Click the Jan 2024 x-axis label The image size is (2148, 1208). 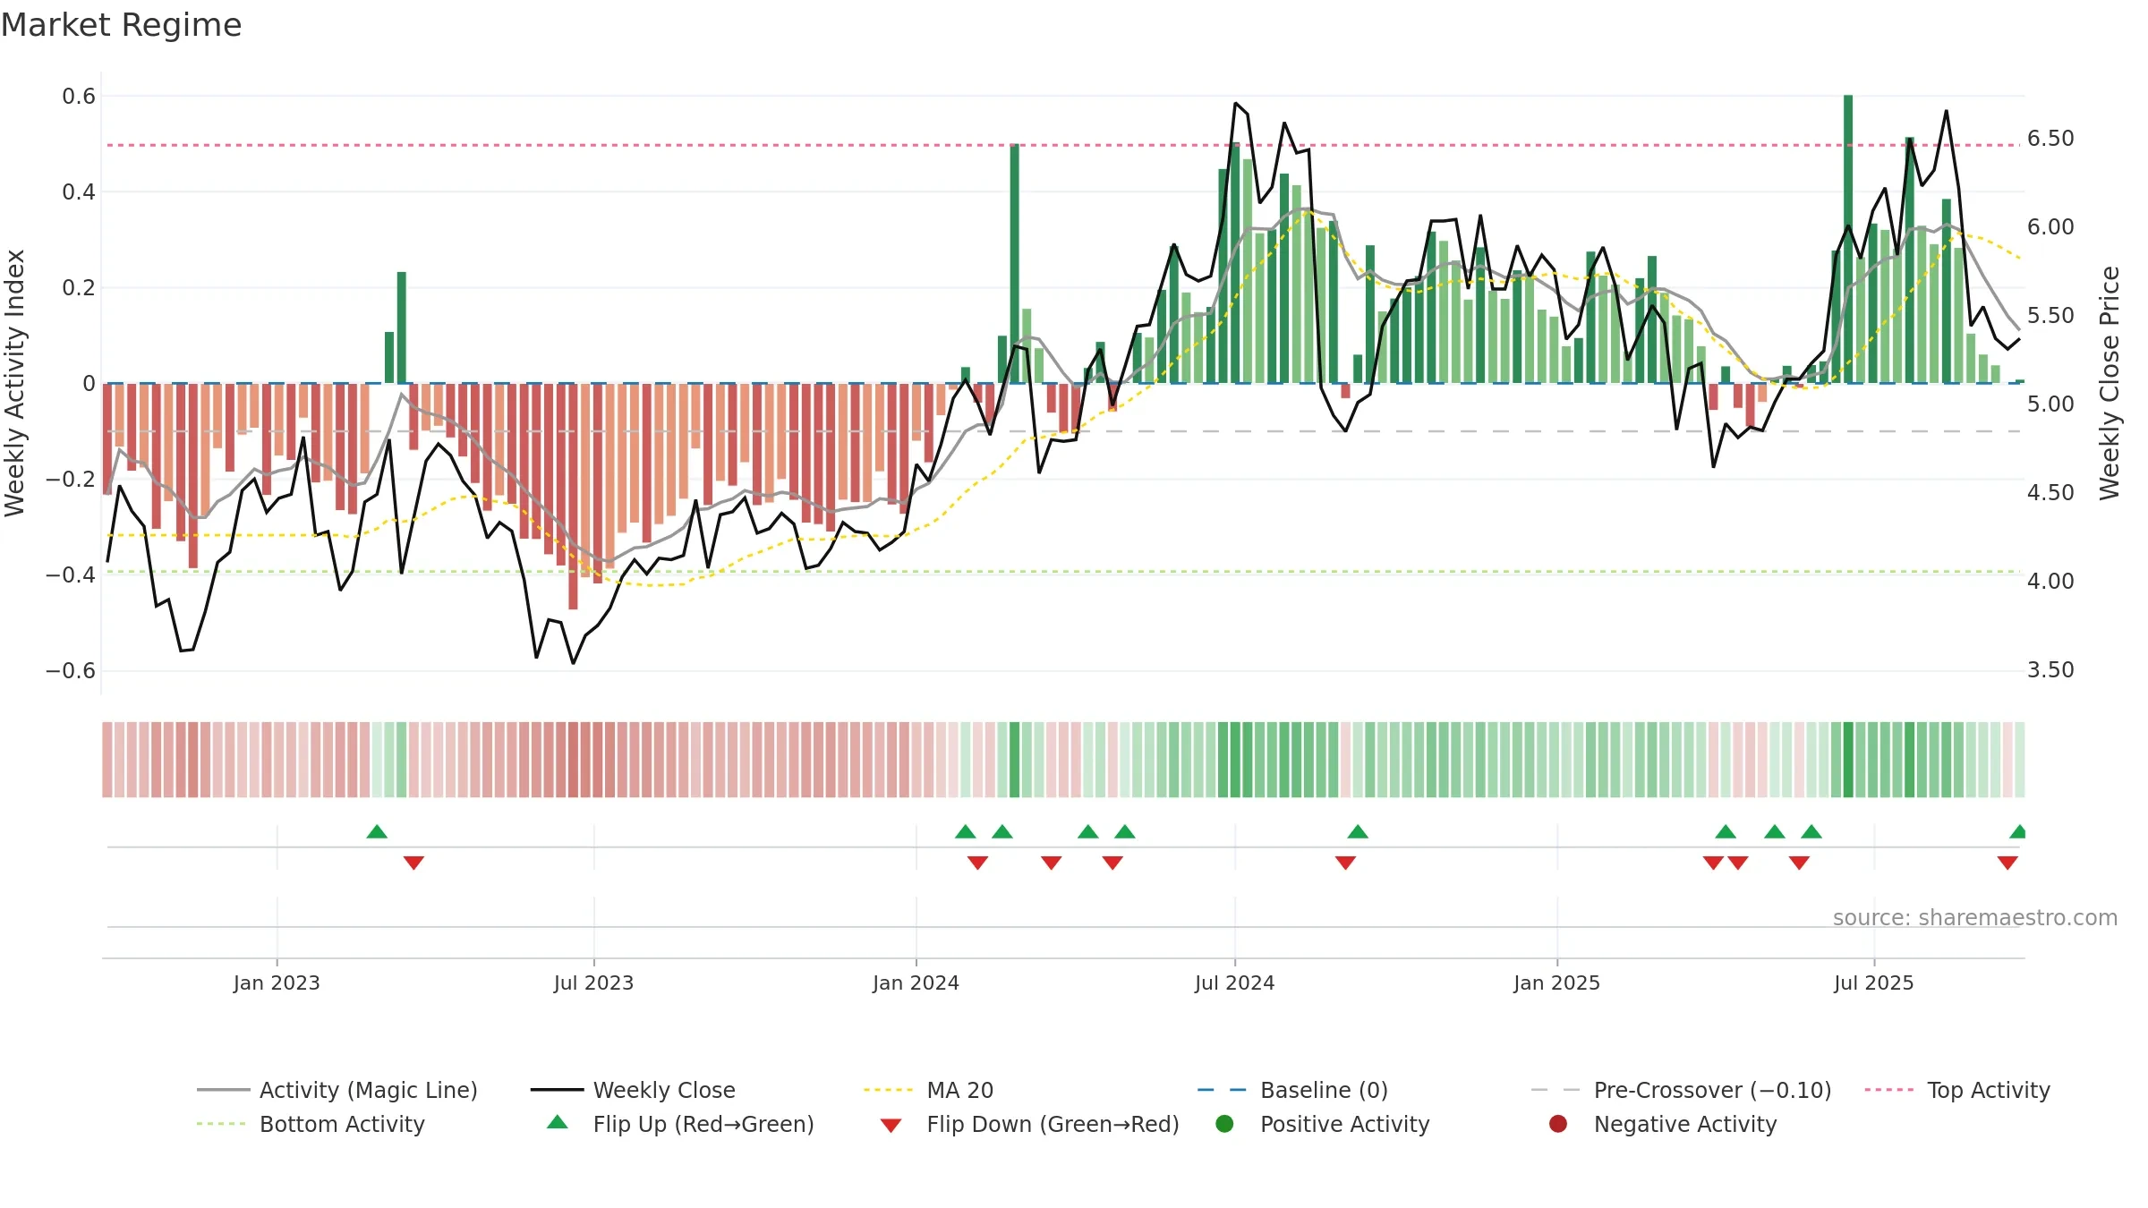pyautogui.click(x=916, y=983)
